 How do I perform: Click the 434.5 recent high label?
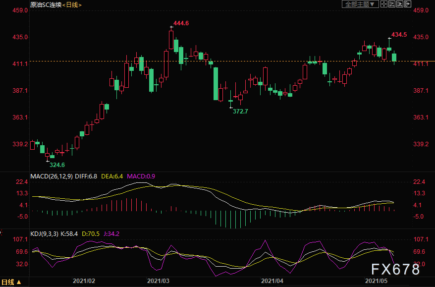coord(399,35)
